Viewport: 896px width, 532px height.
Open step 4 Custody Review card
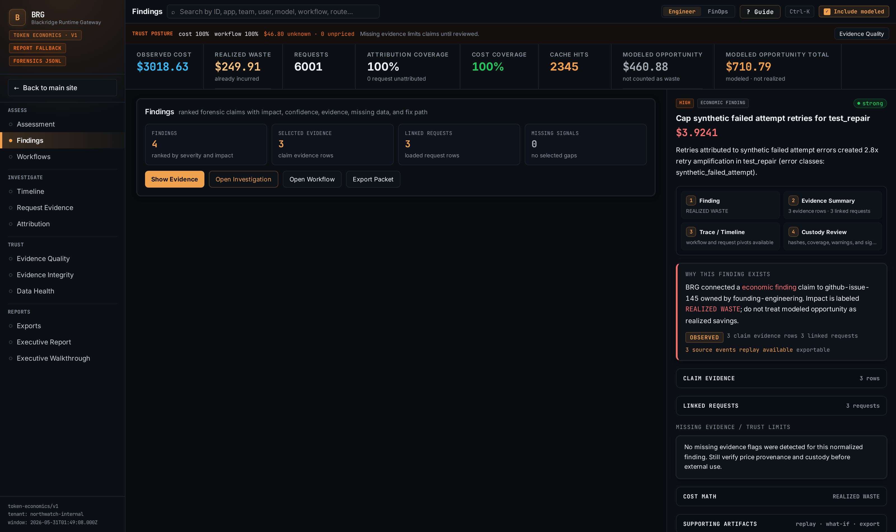(x=832, y=236)
